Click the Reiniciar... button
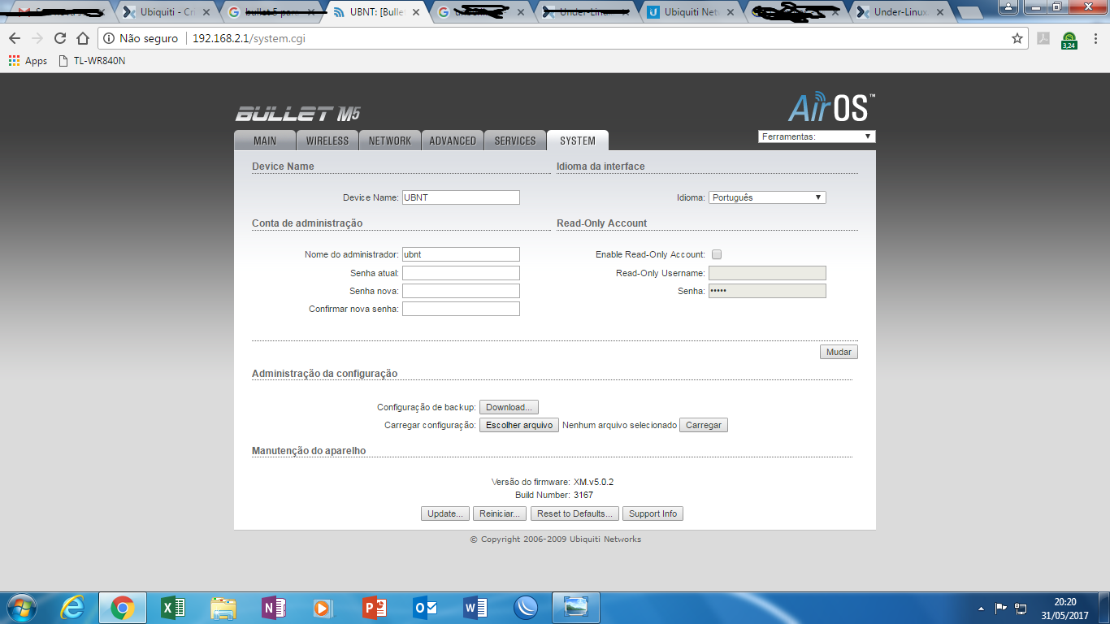1110x624 pixels. 500,513
